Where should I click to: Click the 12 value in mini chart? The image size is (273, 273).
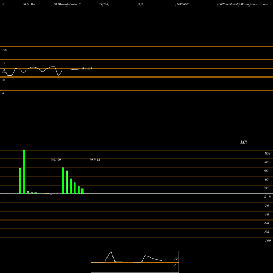tap(176, 259)
